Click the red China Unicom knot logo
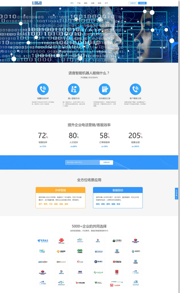Image resolution: width=180 pixels, height=293 pixels. 61,241
